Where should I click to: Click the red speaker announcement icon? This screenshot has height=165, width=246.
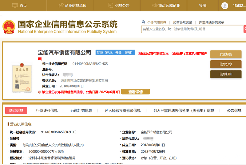(39, 92)
